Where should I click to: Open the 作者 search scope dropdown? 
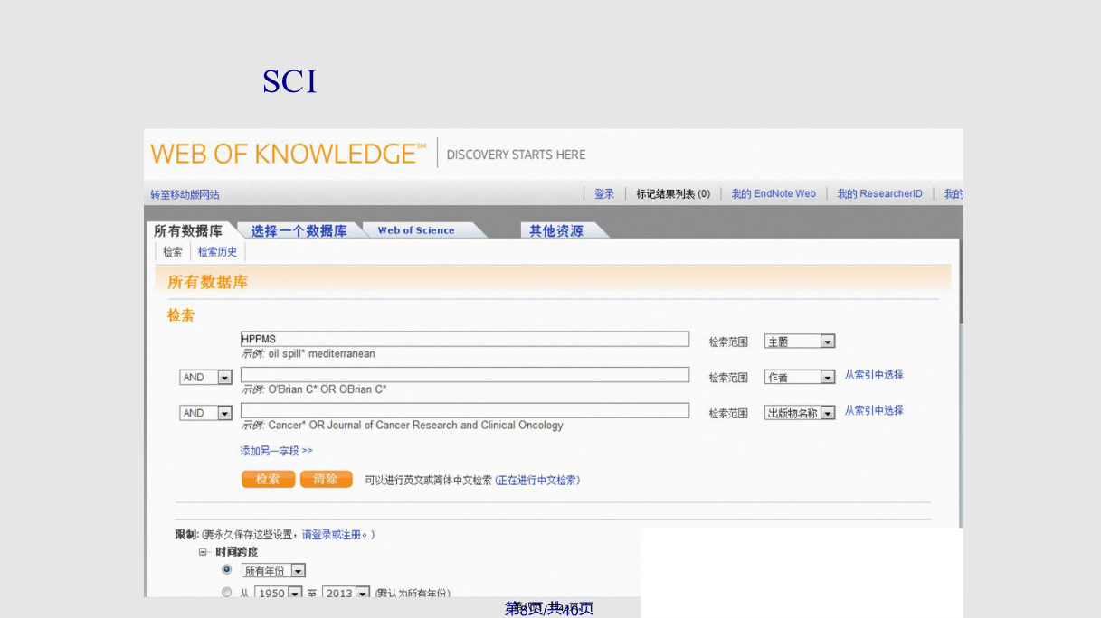800,378
